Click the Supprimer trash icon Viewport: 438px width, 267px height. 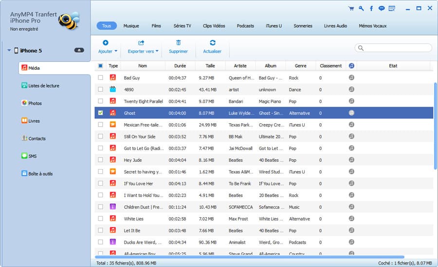(x=178, y=42)
